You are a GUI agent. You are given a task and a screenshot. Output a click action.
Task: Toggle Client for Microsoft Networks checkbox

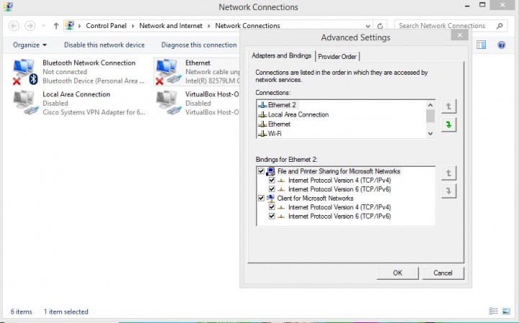[x=261, y=198]
